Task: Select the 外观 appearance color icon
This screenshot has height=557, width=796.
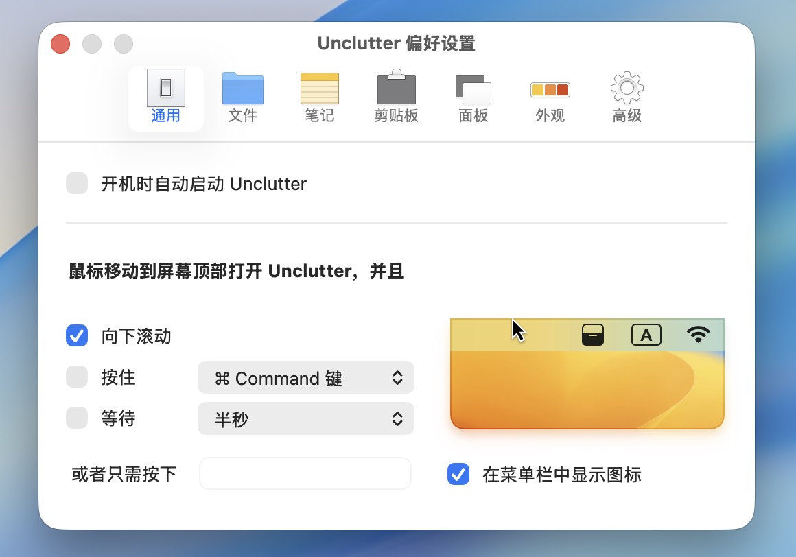Action: 550,90
